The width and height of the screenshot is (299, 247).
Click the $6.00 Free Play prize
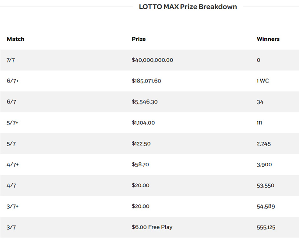152,227
